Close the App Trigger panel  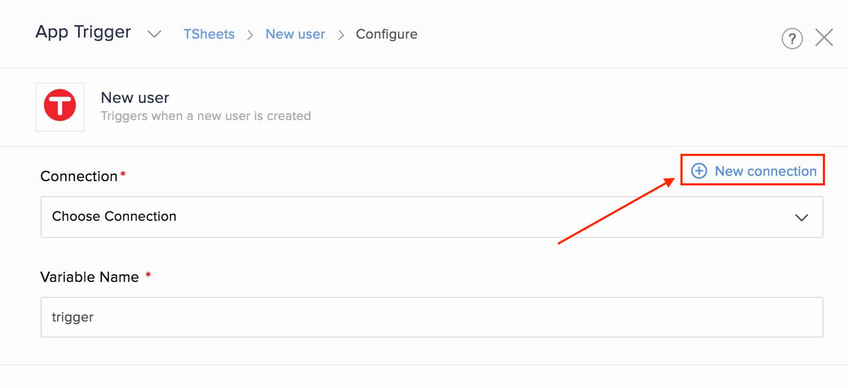[x=824, y=38]
